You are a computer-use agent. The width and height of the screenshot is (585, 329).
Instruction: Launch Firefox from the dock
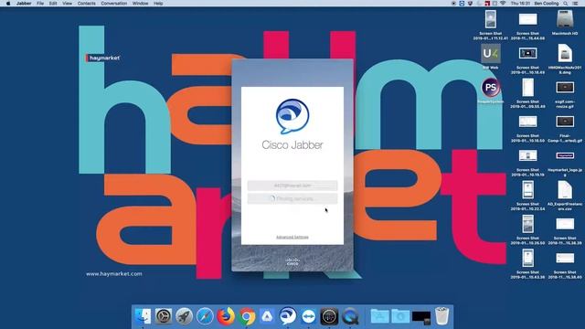(226, 316)
